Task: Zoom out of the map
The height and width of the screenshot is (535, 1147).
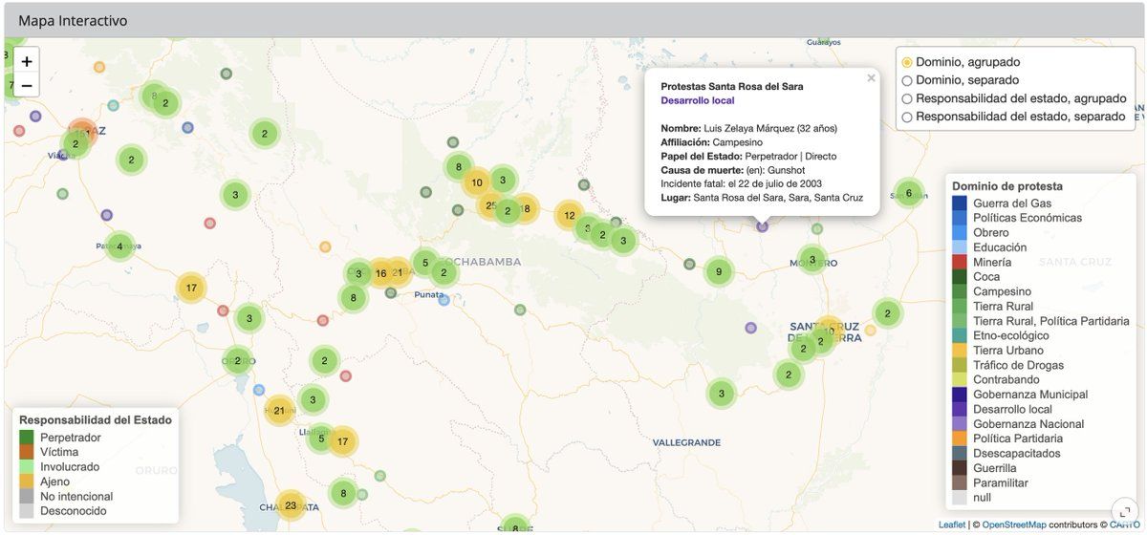Action: click(27, 86)
